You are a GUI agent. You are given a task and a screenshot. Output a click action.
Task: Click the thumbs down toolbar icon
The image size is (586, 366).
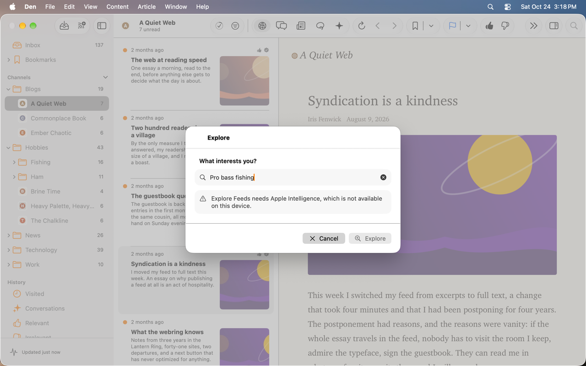coord(505,26)
